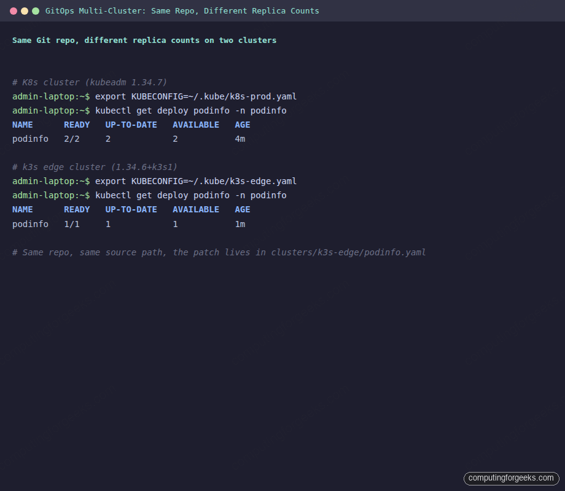Click the pink close button icon
This screenshot has width=565, height=491.
pyautogui.click(x=14, y=10)
